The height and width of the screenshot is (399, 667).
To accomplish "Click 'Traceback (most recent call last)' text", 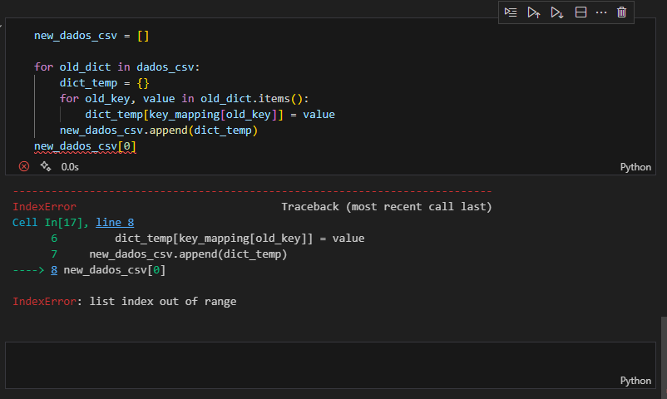I will 386,207.
